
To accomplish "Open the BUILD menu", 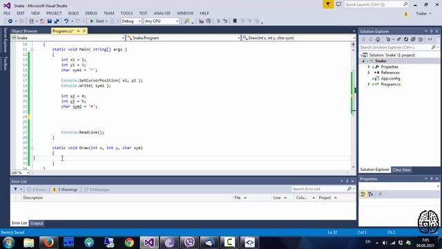I will pyautogui.click(x=73, y=13).
